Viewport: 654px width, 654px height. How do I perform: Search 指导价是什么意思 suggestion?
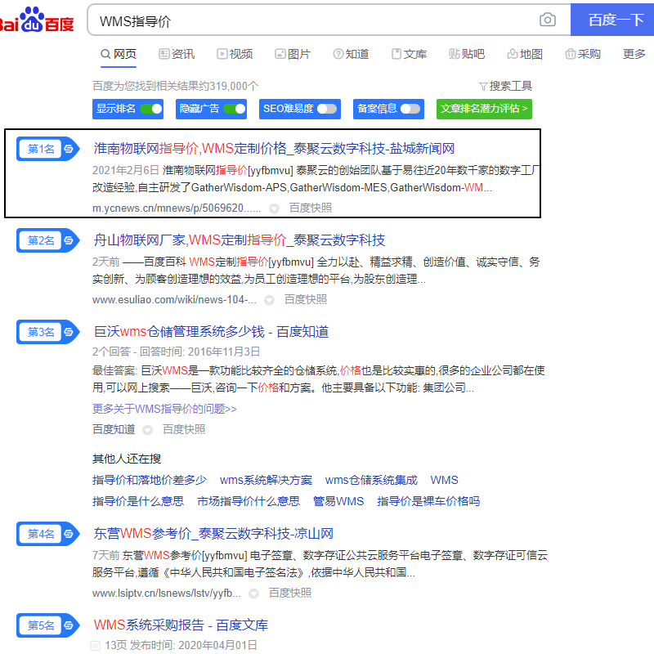pos(138,501)
